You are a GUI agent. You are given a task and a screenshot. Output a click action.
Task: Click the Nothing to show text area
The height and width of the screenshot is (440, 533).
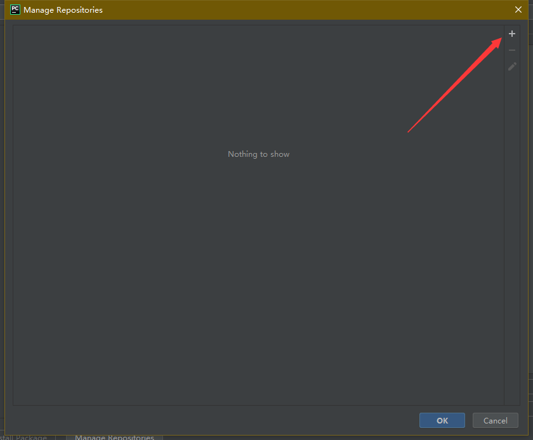(x=258, y=154)
